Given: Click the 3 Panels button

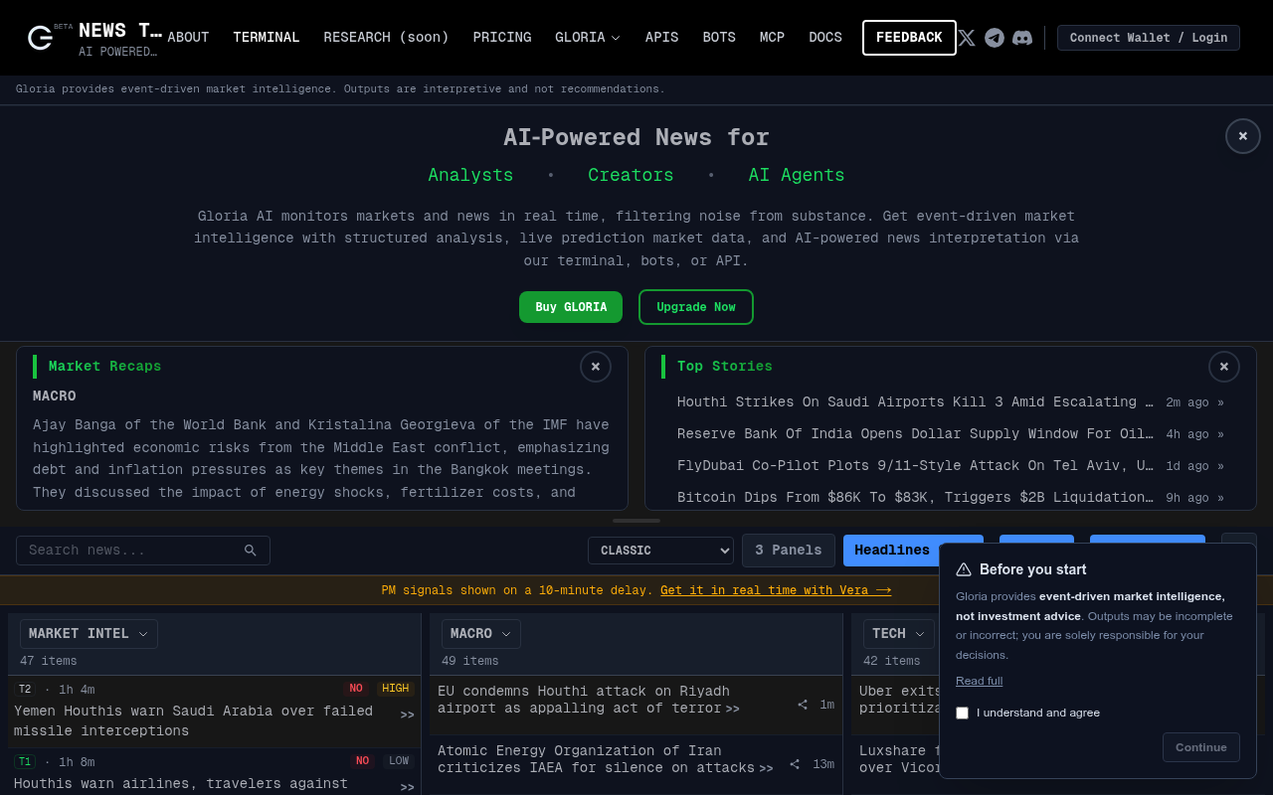Looking at the screenshot, I should 789,551.
